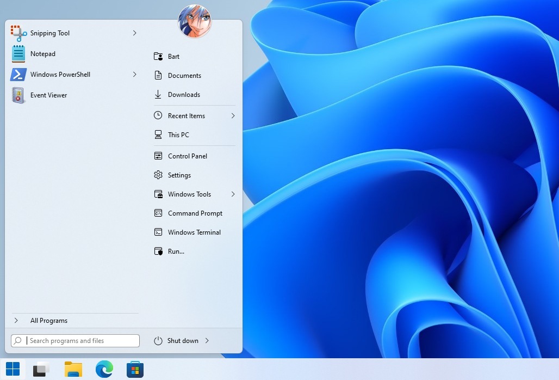Expand the Snipping Tool jump list arrow

(x=134, y=33)
